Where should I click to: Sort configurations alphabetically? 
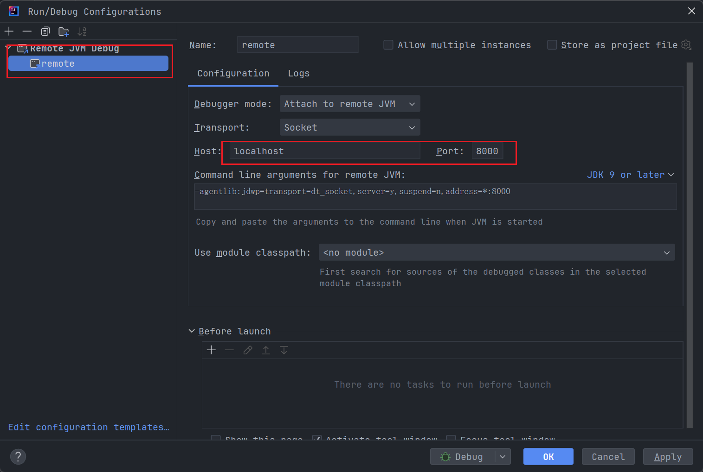[82, 31]
